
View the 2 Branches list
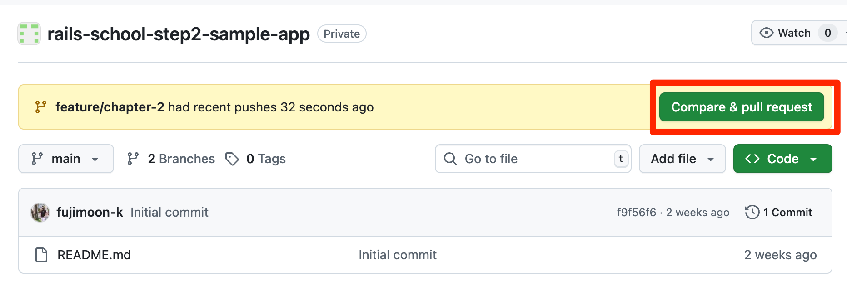click(181, 159)
